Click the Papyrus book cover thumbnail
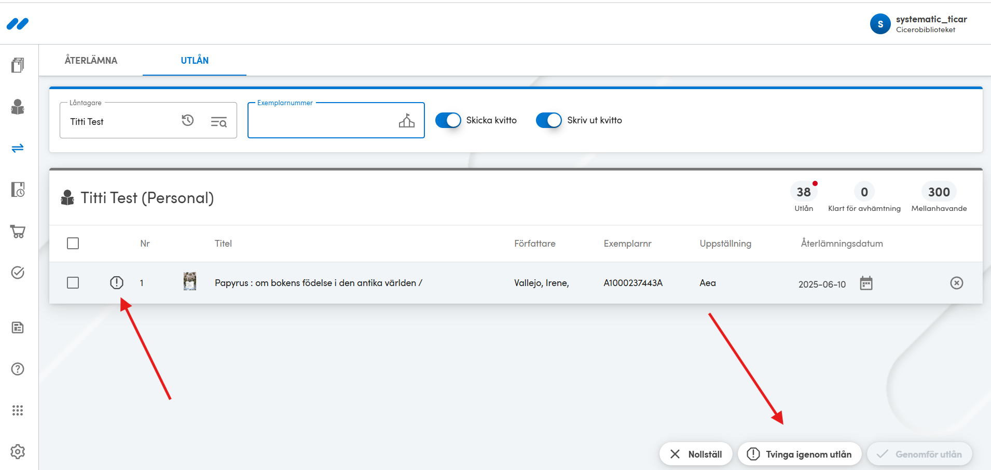Screen dimensions: 991x470 [x=190, y=281]
